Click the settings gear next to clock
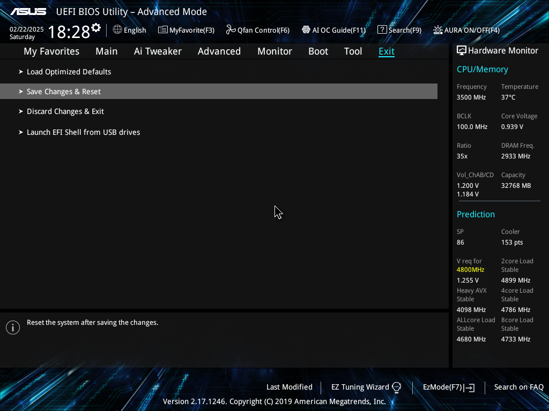The height and width of the screenshot is (411, 549). [96, 27]
